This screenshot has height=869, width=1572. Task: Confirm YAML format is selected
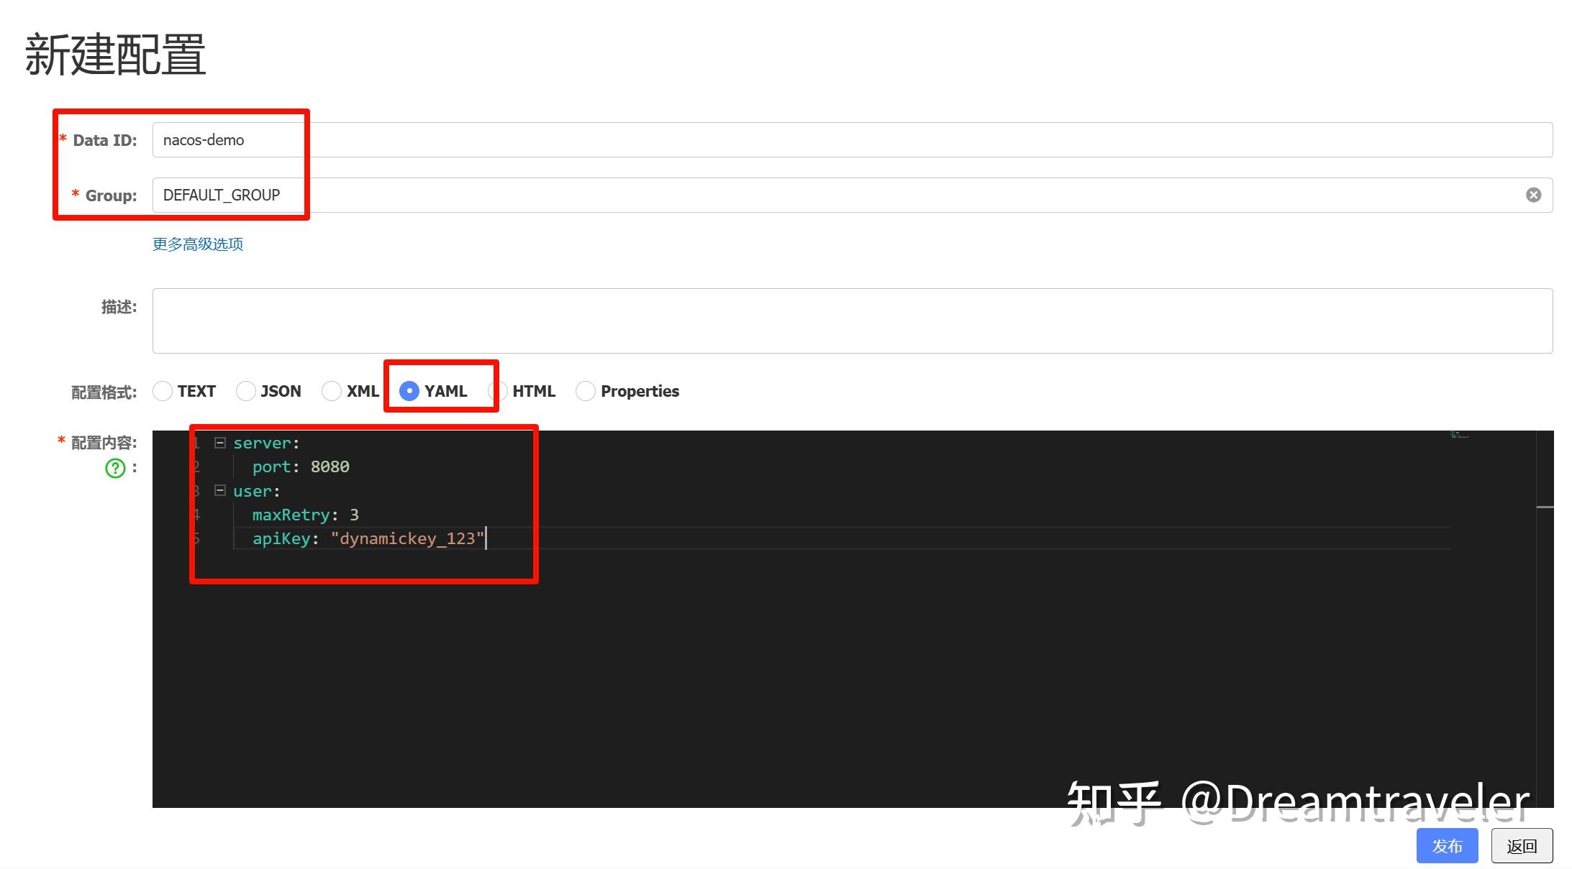(410, 391)
